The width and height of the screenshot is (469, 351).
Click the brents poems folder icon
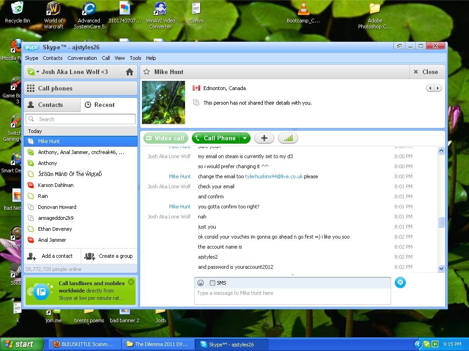[x=89, y=316]
